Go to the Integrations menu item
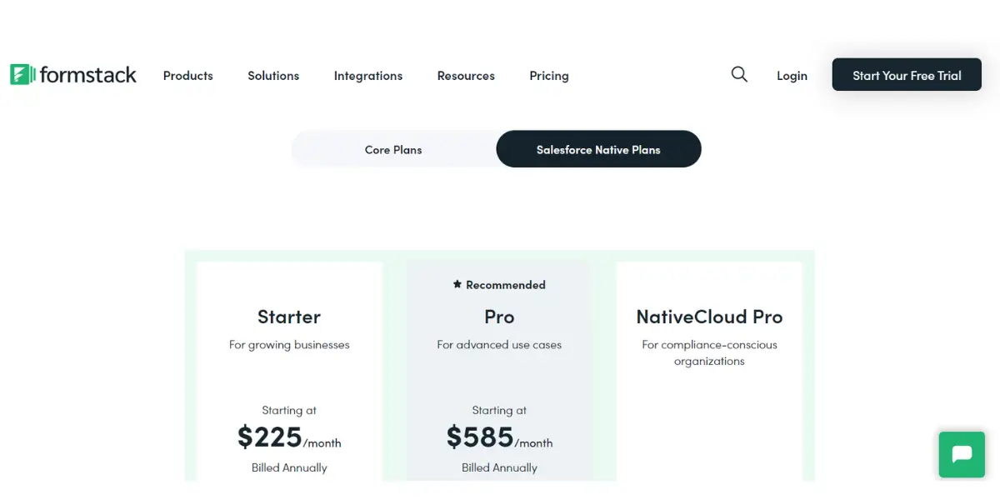This screenshot has height=500, width=1000. pyautogui.click(x=367, y=76)
